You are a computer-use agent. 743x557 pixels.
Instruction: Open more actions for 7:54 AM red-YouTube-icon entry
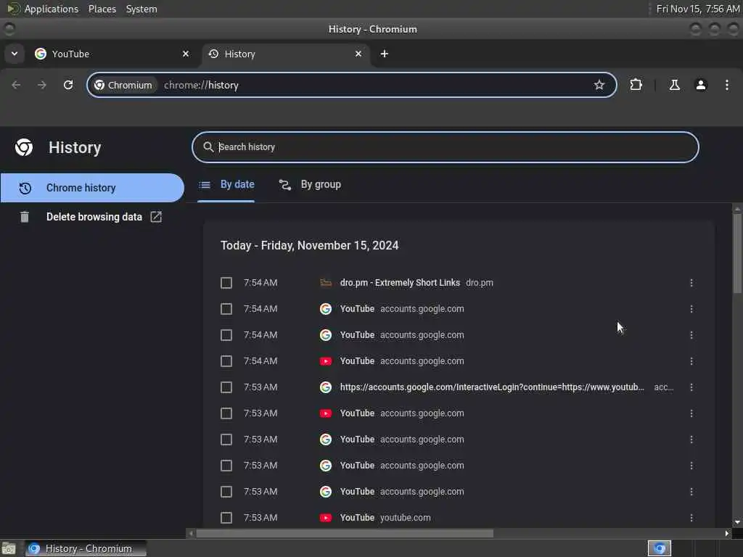[x=691, y=361]
